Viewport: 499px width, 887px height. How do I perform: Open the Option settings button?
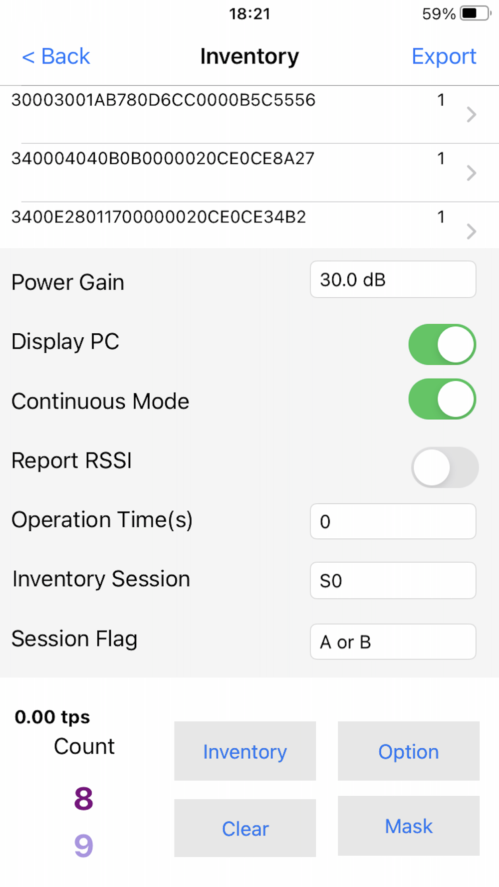pos(409,751)
